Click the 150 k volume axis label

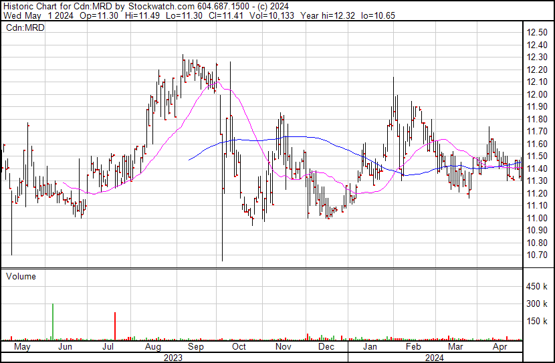538,322
